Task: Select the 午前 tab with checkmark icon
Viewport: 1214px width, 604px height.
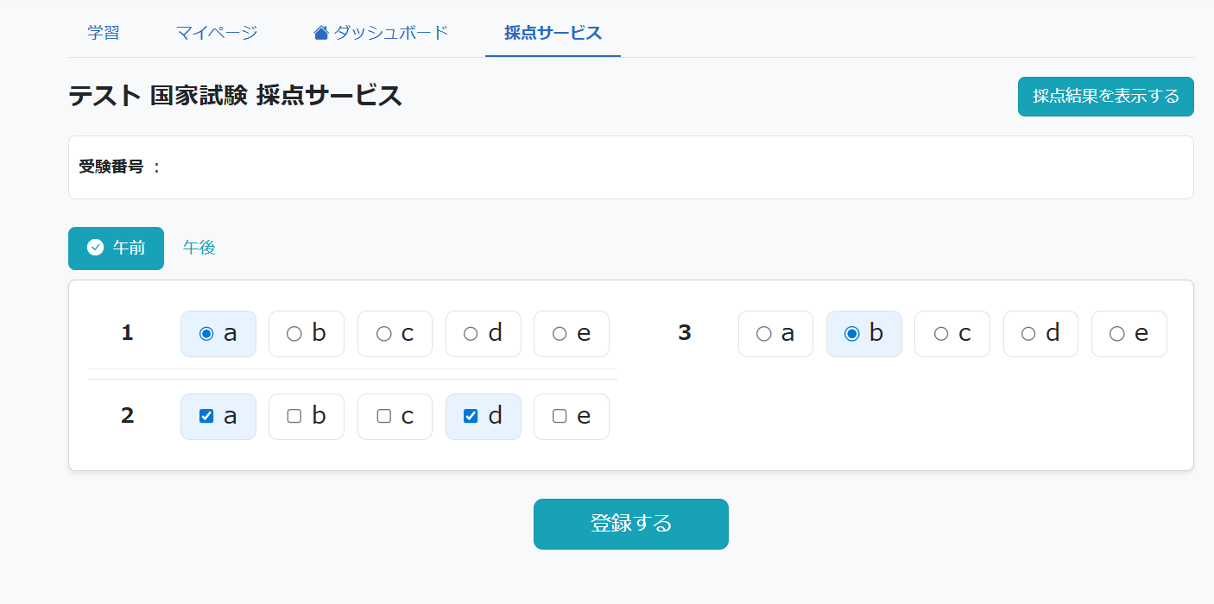Action: pos(116,249)
